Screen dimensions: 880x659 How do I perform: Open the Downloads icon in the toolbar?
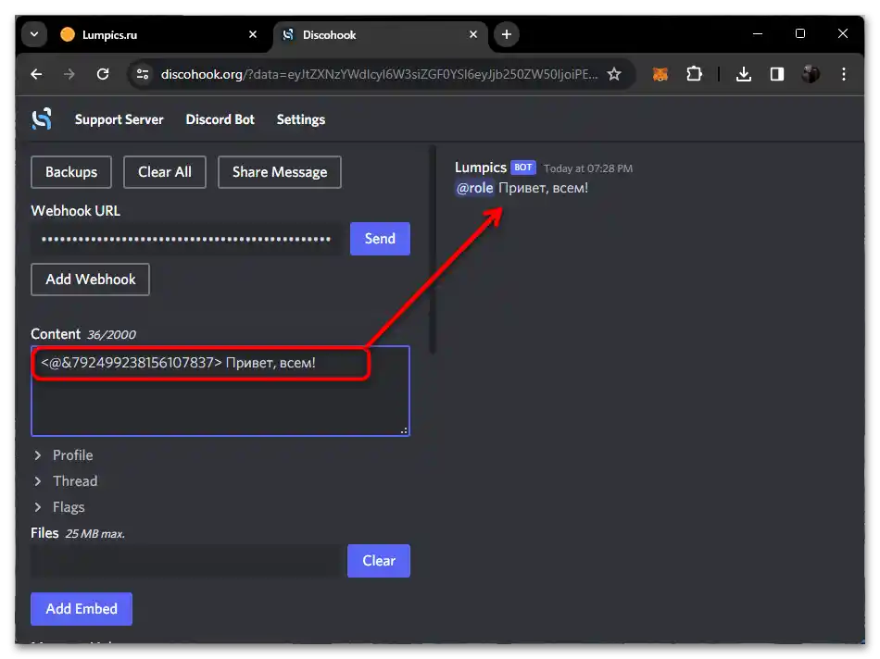click(744, 74)
